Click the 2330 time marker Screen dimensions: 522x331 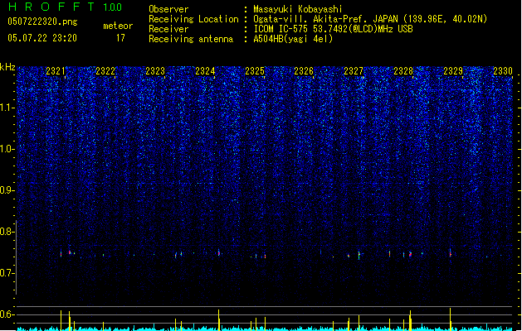pos(503,71)
